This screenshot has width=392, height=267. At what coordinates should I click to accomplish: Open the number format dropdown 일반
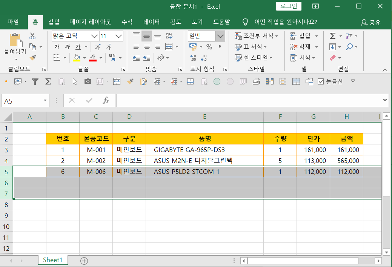(x=220, y=36)
